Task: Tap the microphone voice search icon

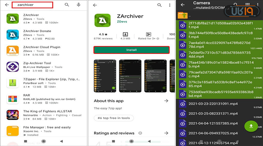Action: tap(78, 5)
